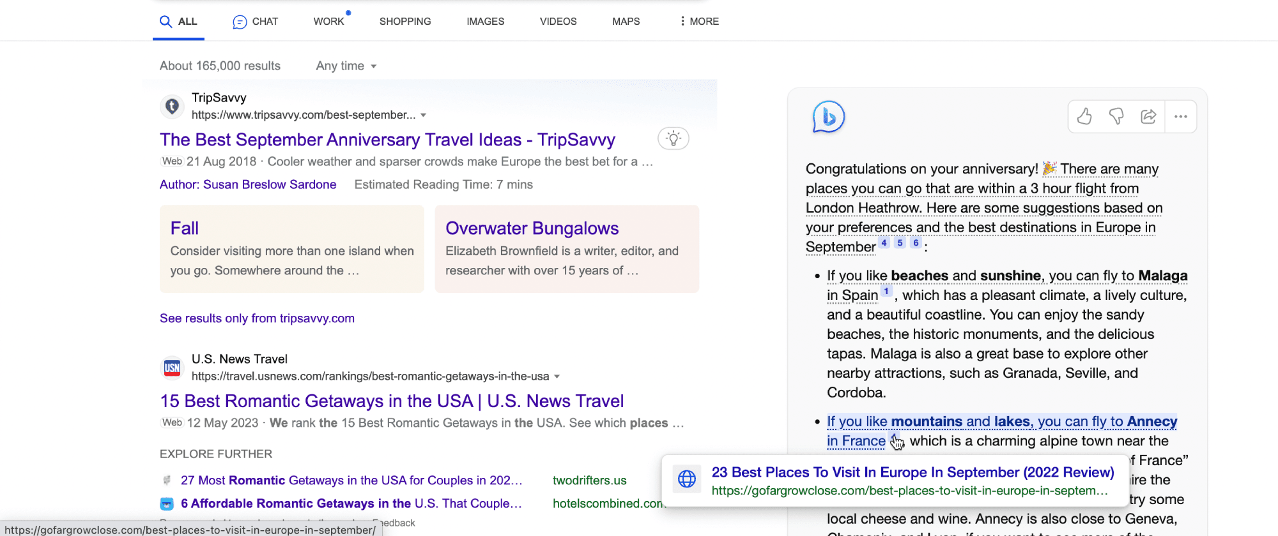Screen dimensions: 1278x536
Task: Switch to the WORK tab
Action: click(x=329, y=21)
